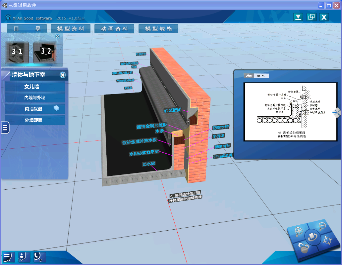The width and height of the screenshot is (342, 265).
Task: Click the download arrow button in header
Action: [298, 17]
